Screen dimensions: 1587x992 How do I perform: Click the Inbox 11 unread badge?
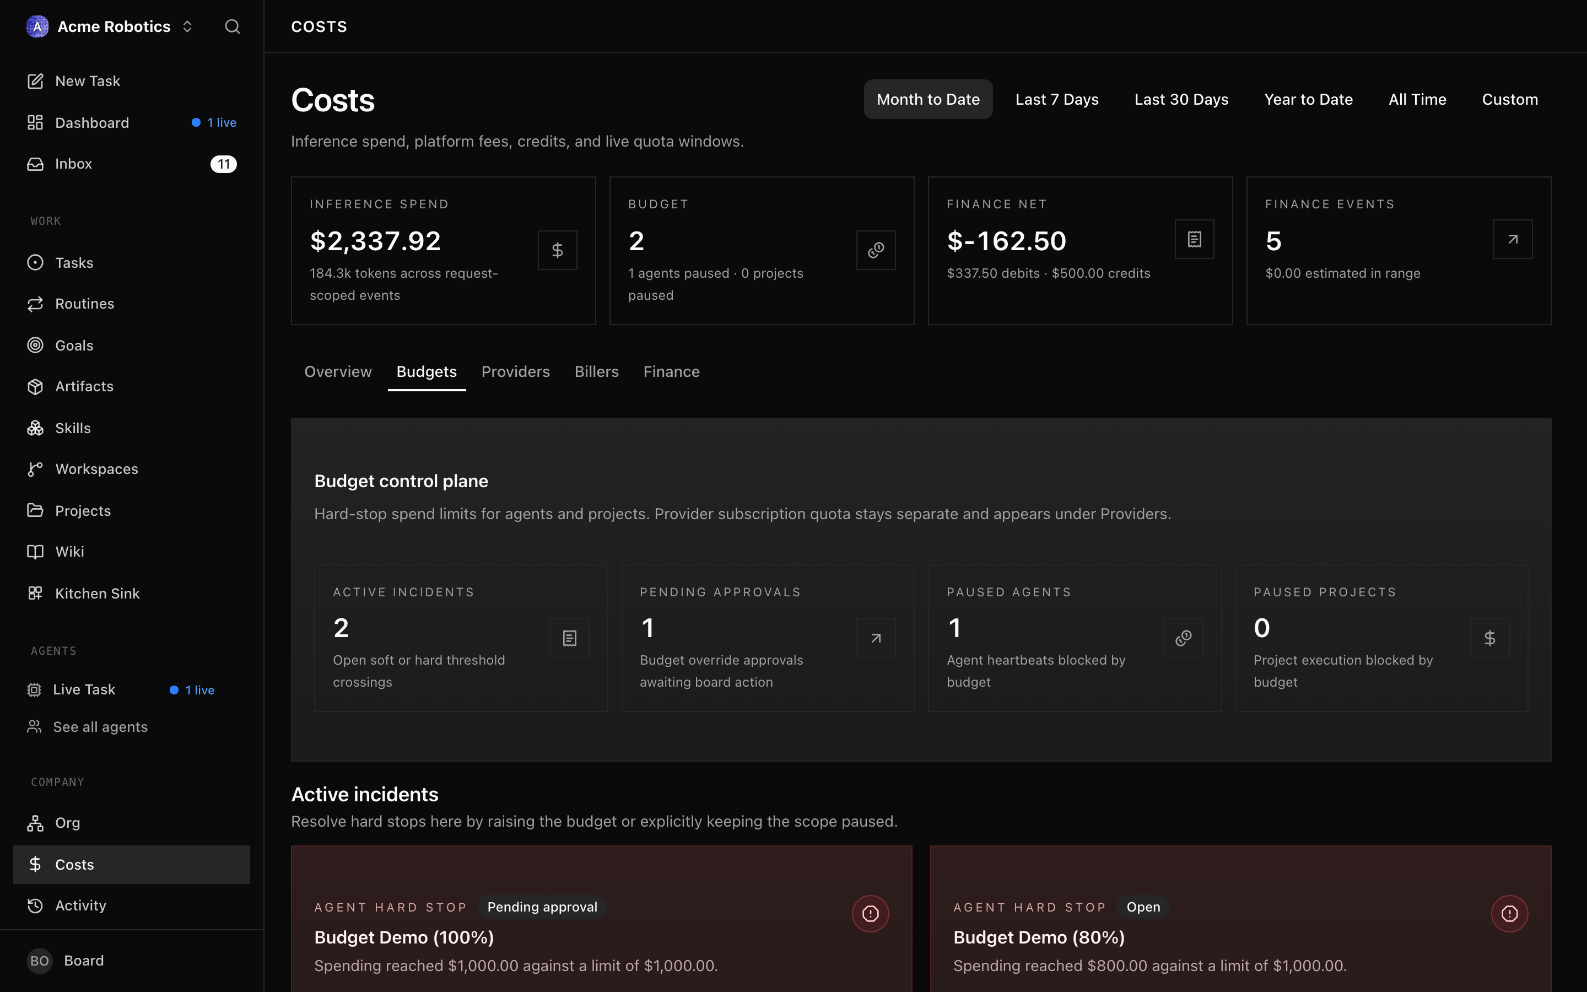pyautogui.click(x=224, y=164)
